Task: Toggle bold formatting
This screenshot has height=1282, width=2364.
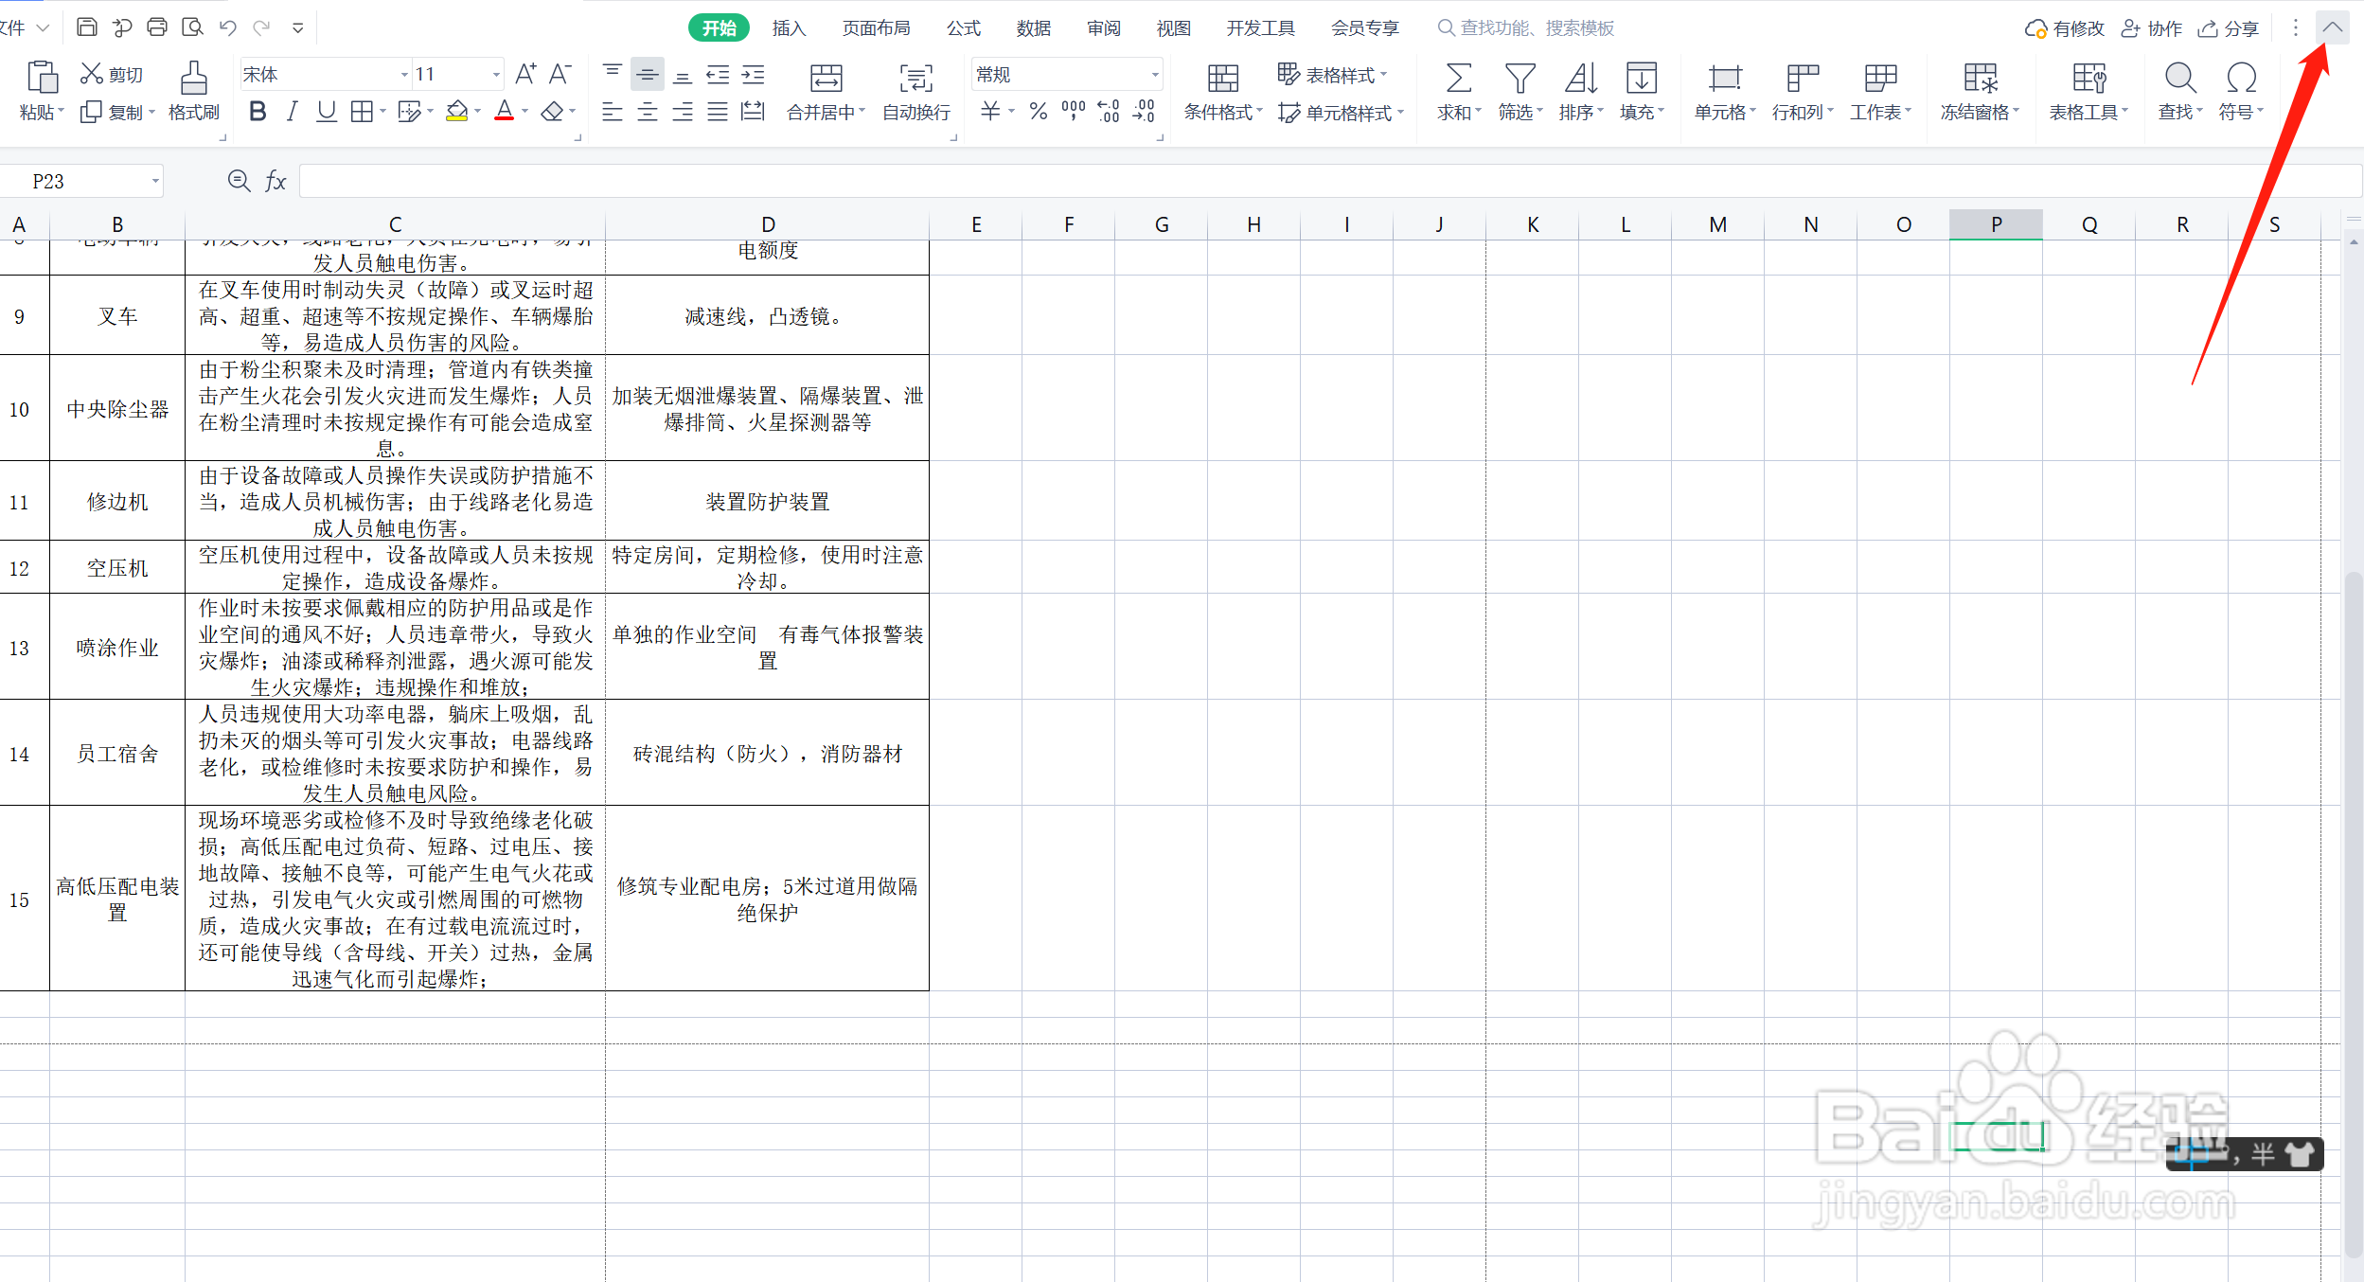Action: point(257,111)
